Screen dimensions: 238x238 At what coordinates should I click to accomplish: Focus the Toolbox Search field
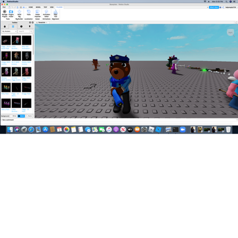click(x=24, y=31)
